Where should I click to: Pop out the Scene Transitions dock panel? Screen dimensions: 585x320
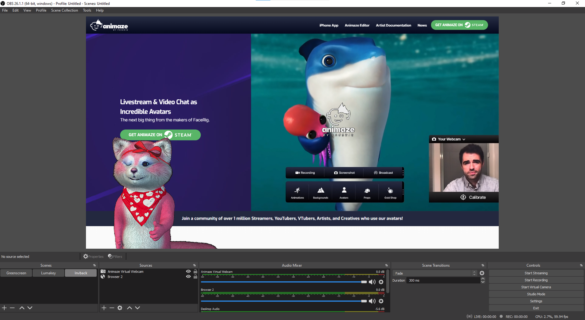pyautogui.click(x=483, y=265)
